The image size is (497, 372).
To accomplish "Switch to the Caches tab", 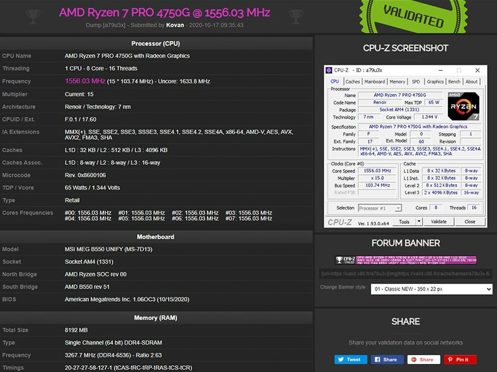I will pos(353,81).
